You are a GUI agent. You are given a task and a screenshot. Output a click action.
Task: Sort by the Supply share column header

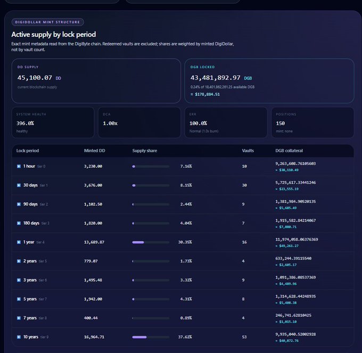click(x=144, y=151)
